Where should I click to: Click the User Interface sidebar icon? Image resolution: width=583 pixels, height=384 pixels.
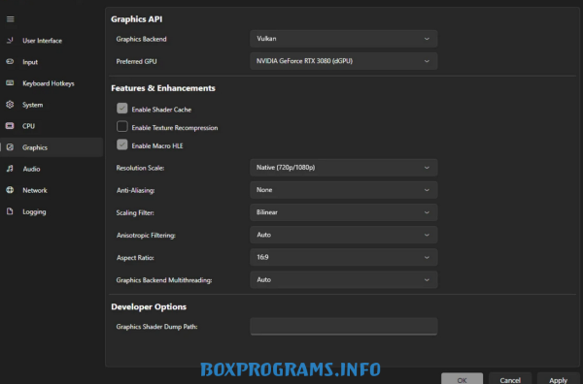(10, 41)
